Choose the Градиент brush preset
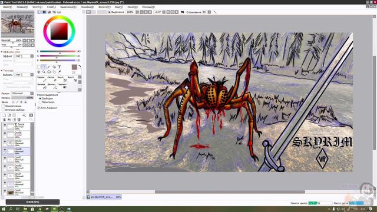Image resolution: width=377 pixels, height=212 pixels. (62, 86)
